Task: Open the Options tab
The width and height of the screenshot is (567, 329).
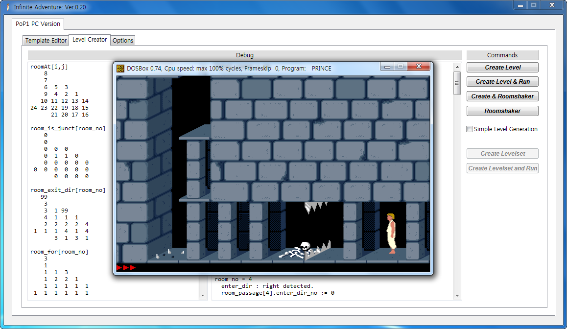Action: pyautogui.click(x=122, y=41)
